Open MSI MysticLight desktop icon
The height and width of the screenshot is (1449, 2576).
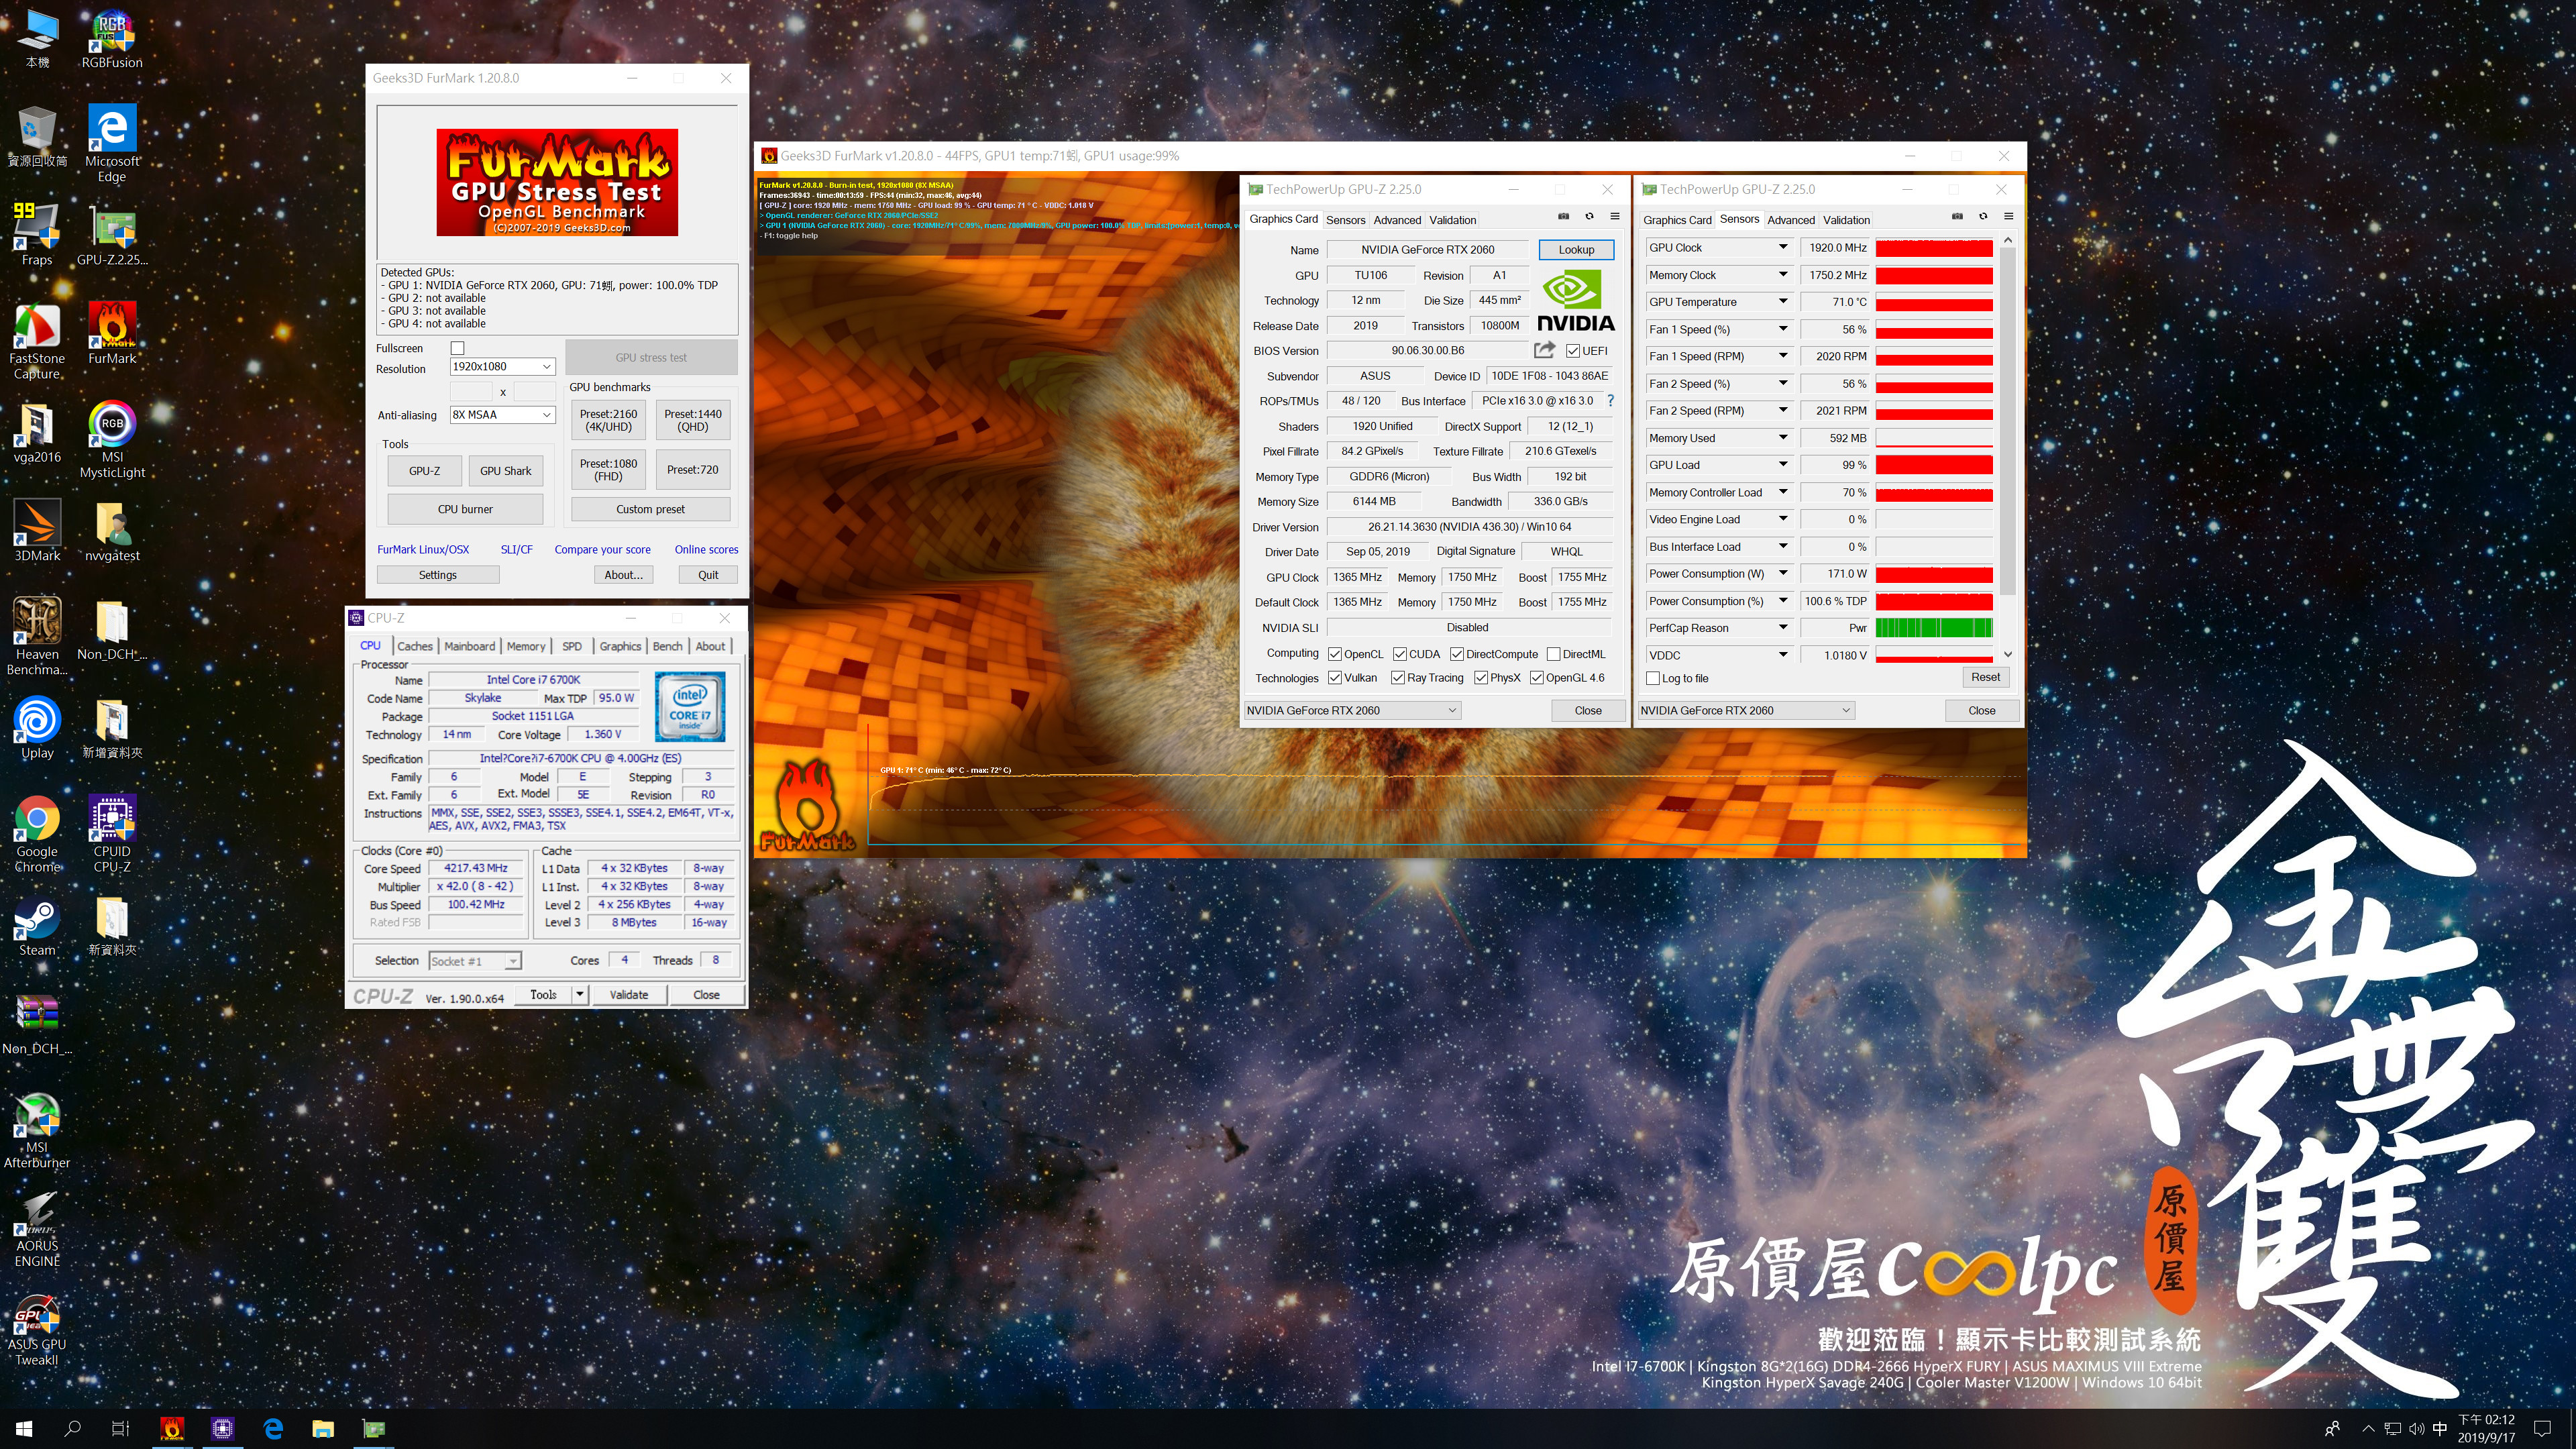112,440
